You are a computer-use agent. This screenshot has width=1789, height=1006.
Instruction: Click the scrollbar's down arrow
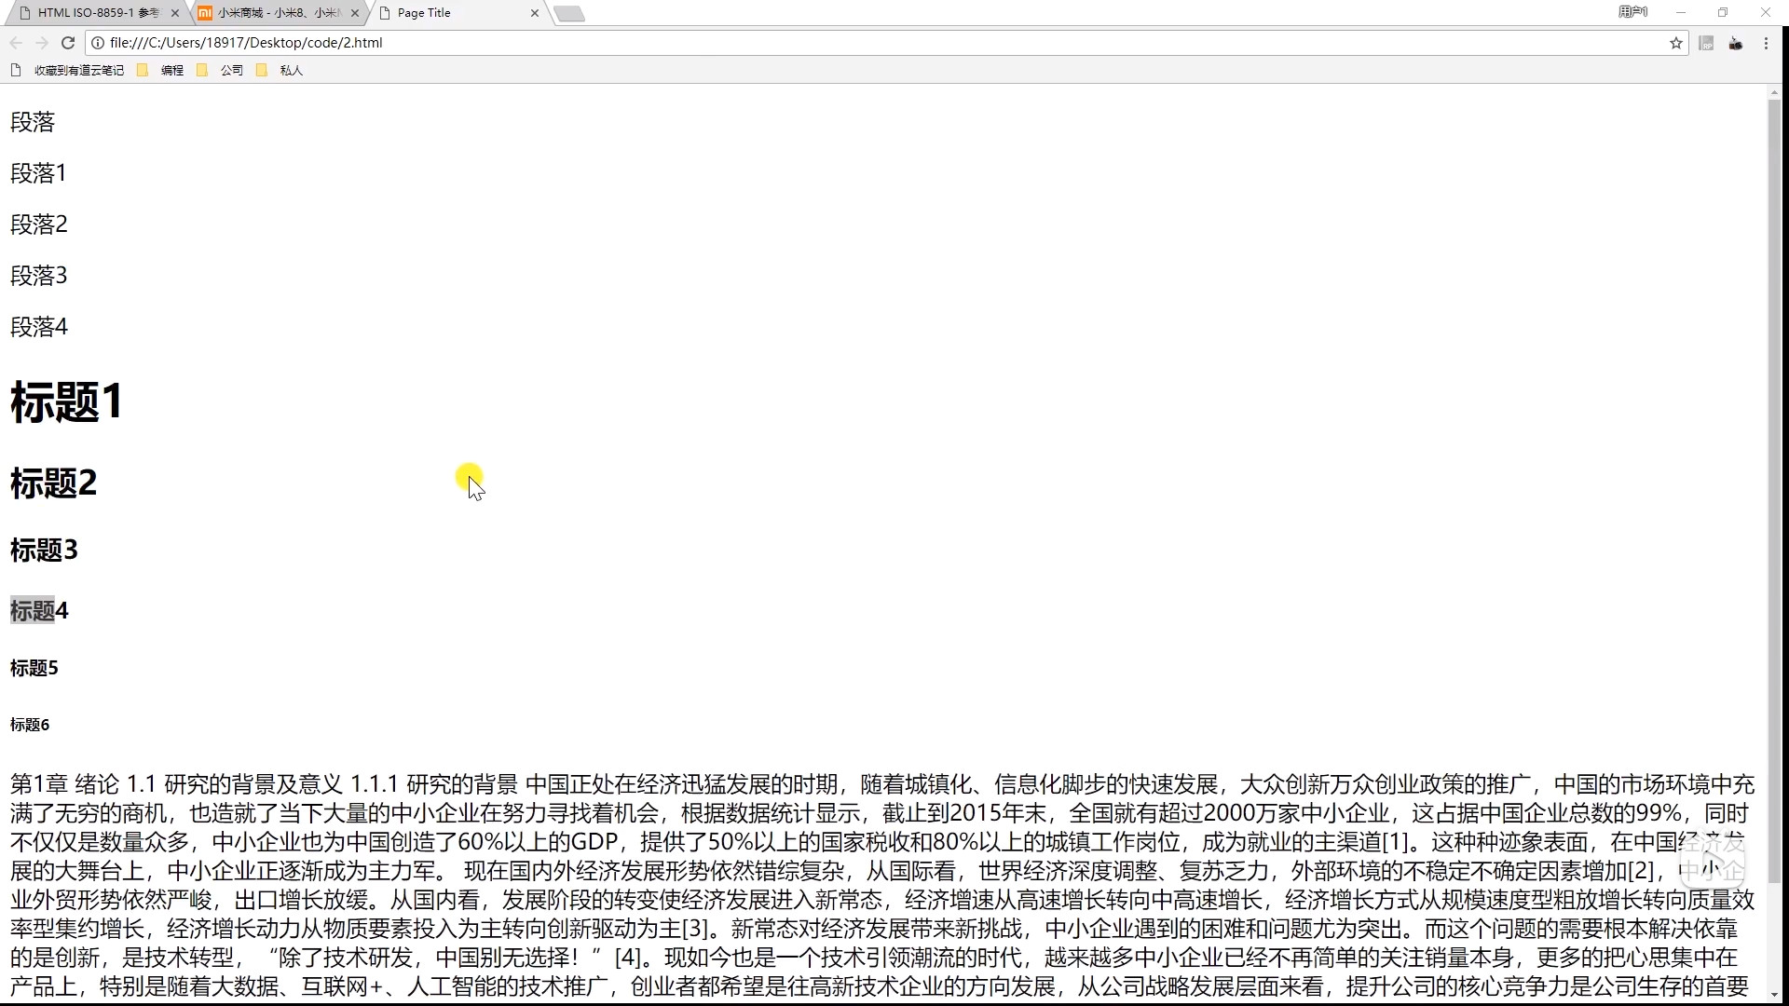tap(1774, 995)
